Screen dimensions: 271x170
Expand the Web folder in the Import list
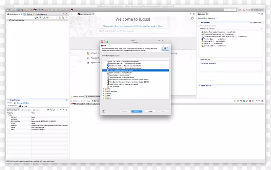tap(104, 89)
